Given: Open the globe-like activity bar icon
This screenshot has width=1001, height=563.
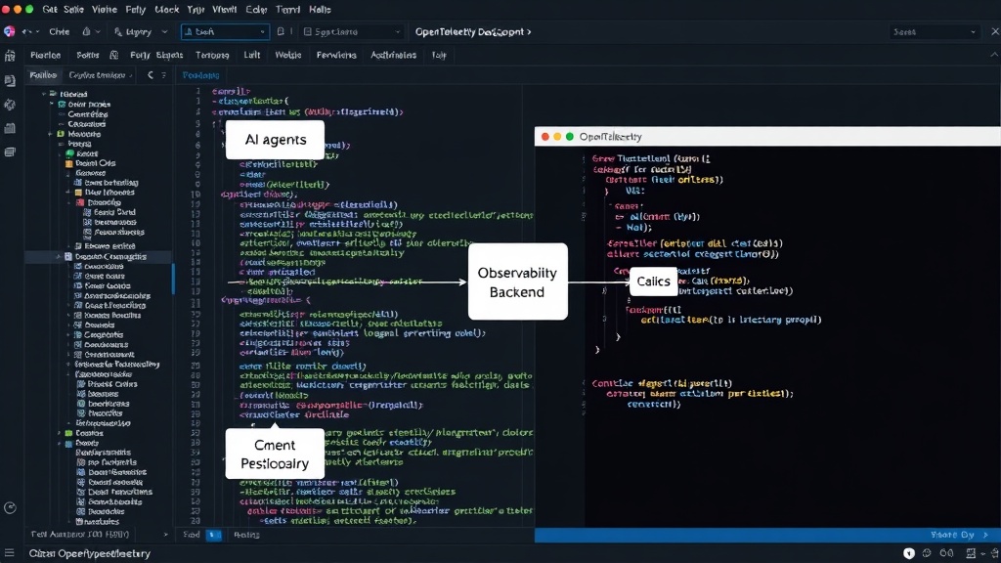Looking at the screenshot, I should (x=10, y=105).
